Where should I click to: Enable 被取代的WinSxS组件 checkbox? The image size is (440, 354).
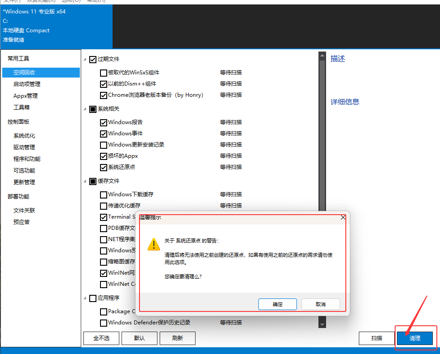coord(104,73)
